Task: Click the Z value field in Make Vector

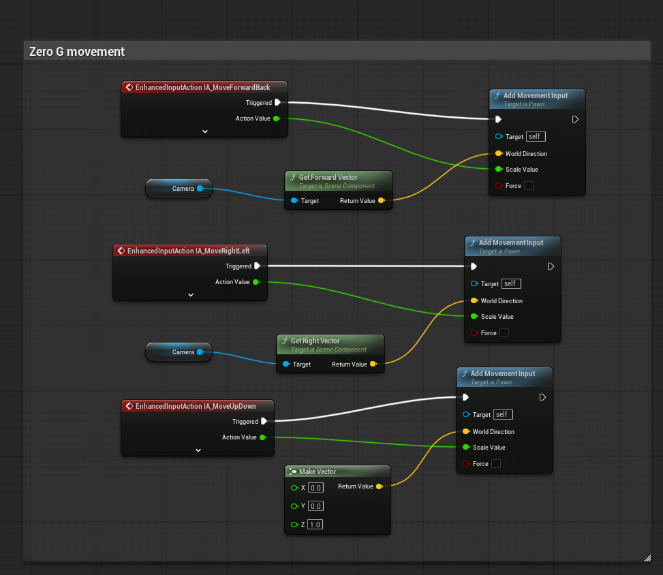Action: tap(315, 525)
